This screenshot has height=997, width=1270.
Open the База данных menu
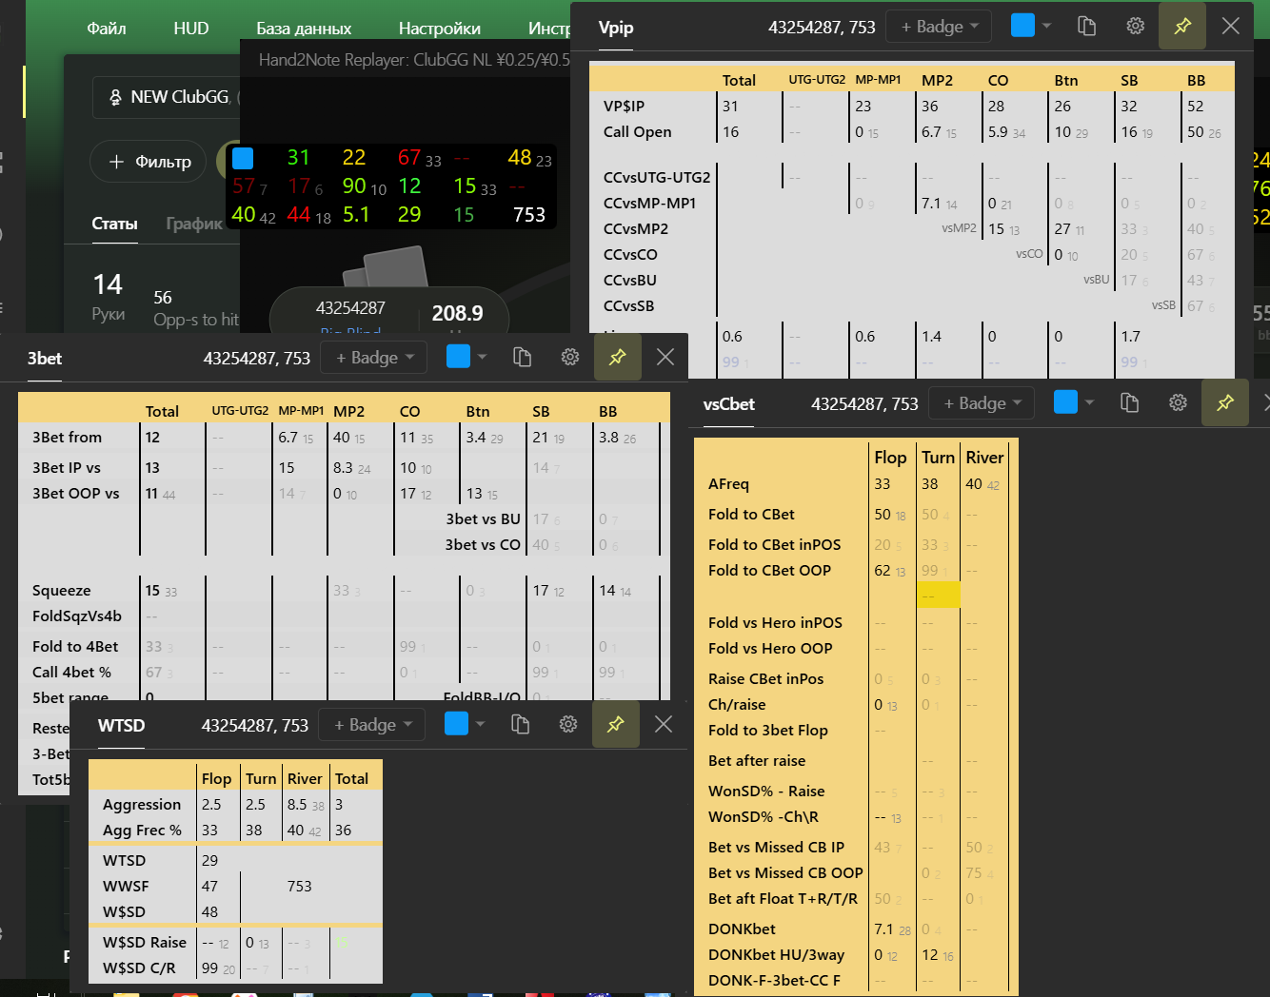click(304, 29)
